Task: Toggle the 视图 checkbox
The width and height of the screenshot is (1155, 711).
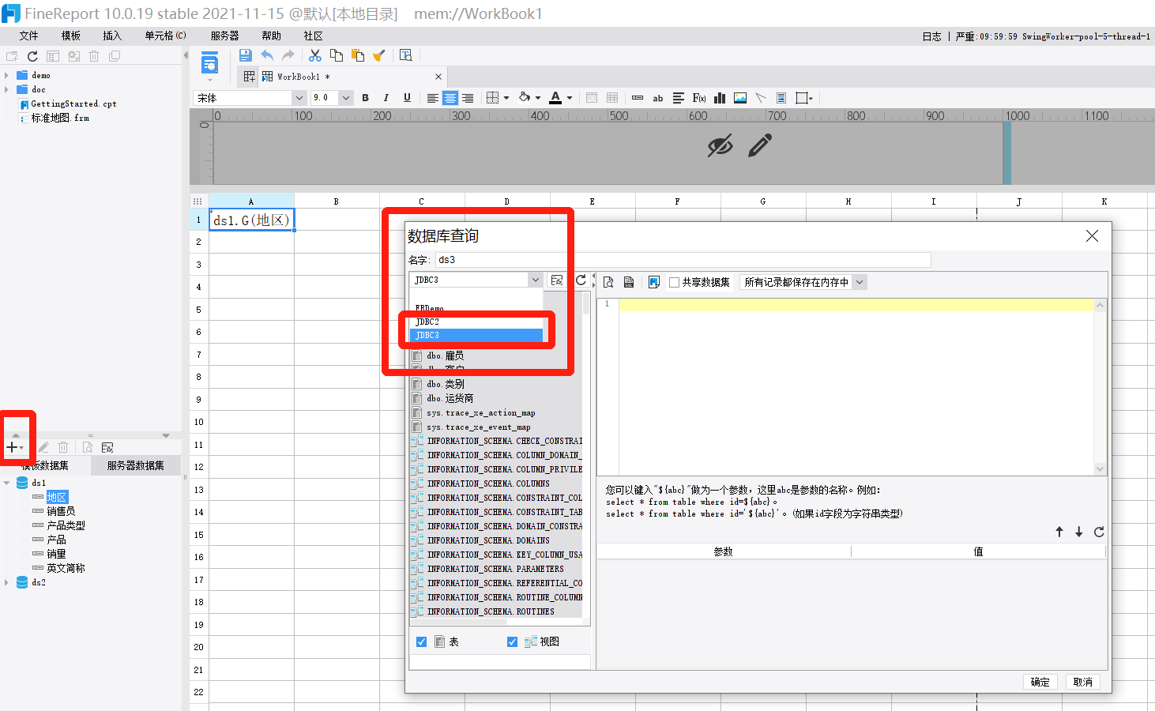Action: pyautogui.click(x=512, y=641)
